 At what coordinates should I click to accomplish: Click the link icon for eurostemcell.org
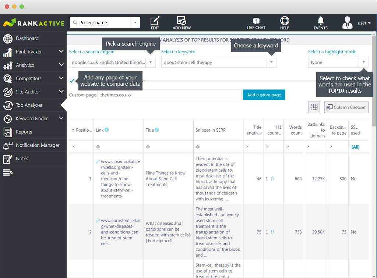coord(98,221)
